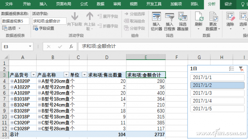This screenshot has height=139, width=248.
Task: Click the cell with value 385
Action: pyautogui.click(x=146, y=123)
